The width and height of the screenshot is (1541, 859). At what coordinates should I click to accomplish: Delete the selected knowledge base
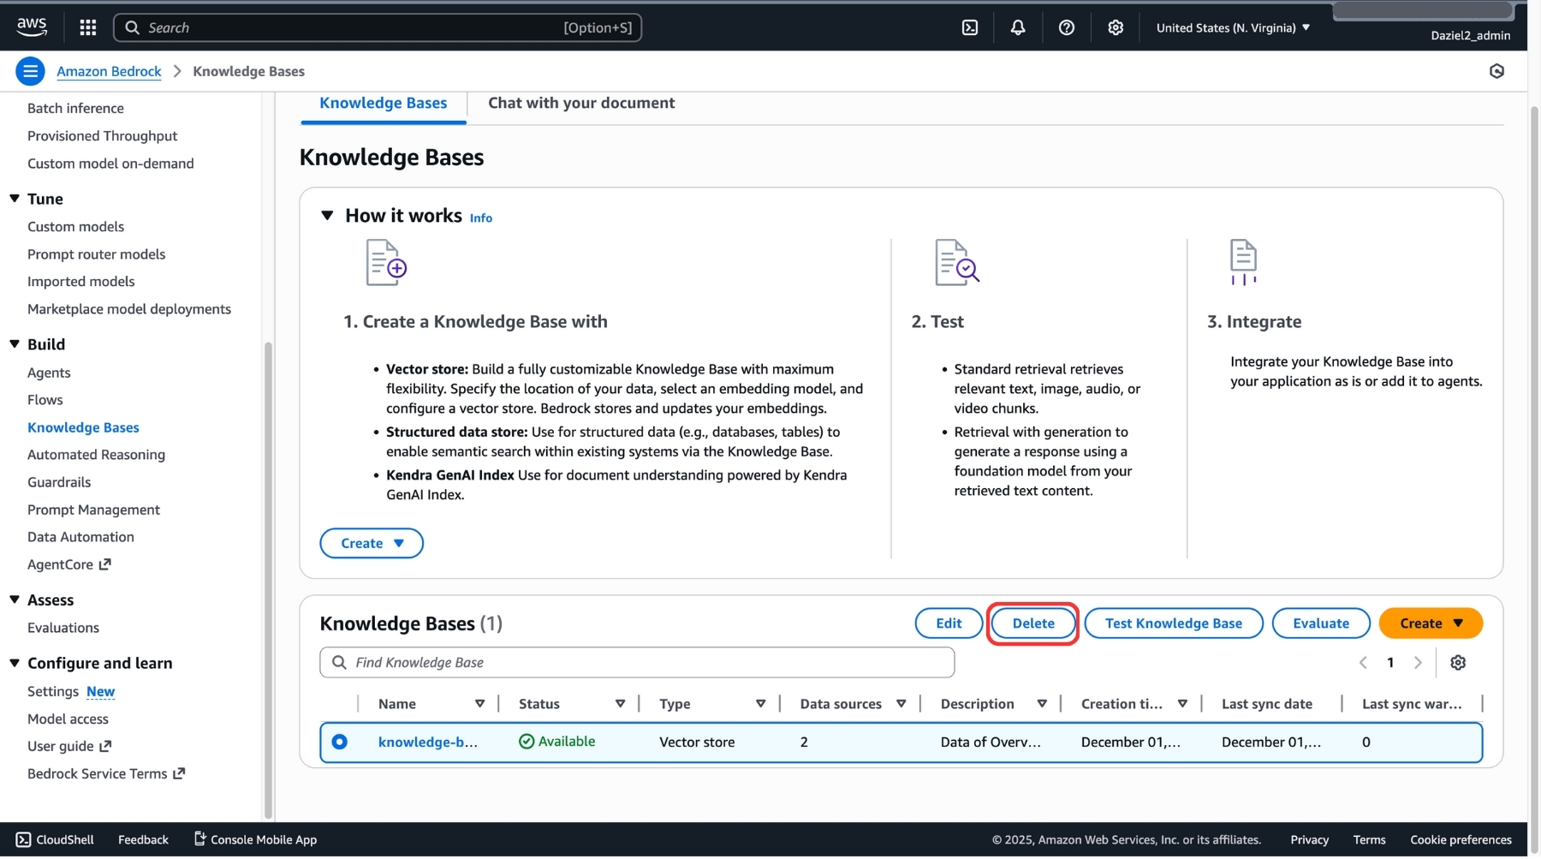1032,623
